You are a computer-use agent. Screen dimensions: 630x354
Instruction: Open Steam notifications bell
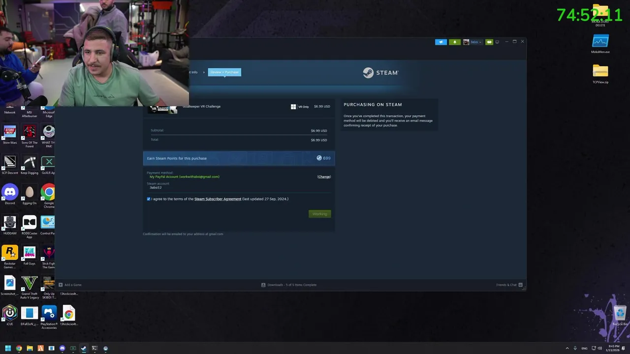pos(454,42)
